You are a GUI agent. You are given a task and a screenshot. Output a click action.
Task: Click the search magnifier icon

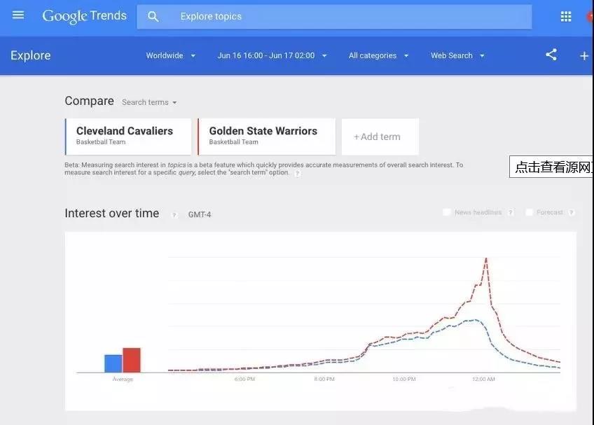click(x=153, y=17)
